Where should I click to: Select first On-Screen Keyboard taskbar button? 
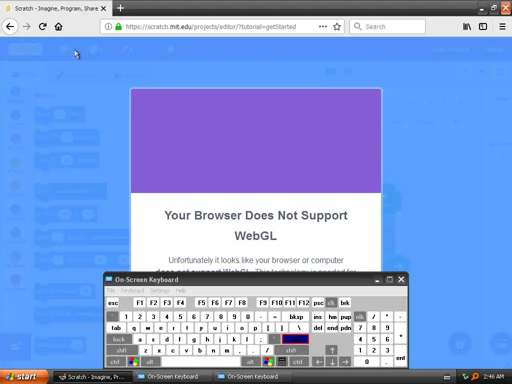tap(172, 377)
